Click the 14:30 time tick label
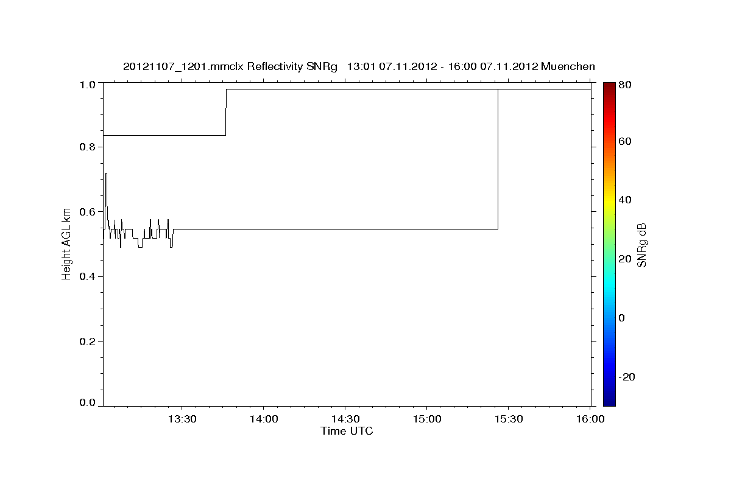731x487 pixels. coord(345,419)
